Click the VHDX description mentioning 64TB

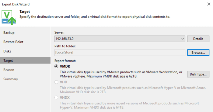(129, 105)
